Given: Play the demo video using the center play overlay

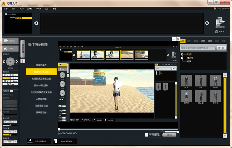Looking at the screenshot, I should (119, 85).
